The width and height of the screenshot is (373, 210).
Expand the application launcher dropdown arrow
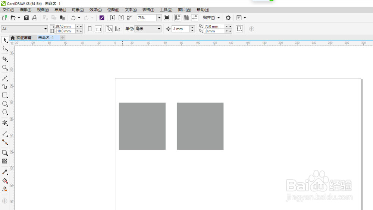pos(245,18)
